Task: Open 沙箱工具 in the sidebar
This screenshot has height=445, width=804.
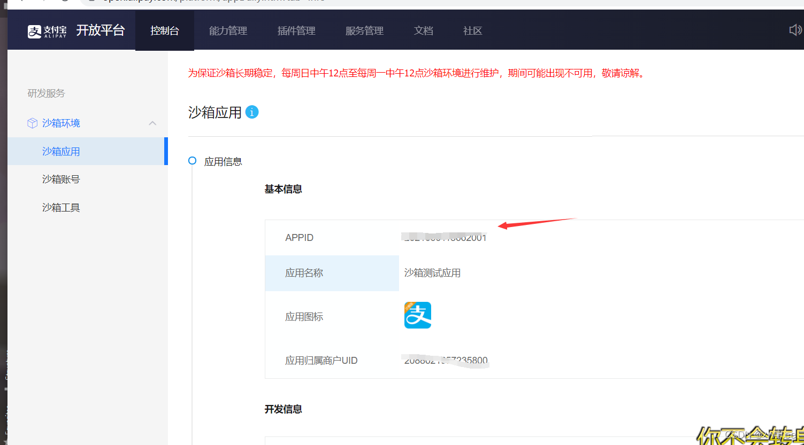Action: (x=61, y=208)
